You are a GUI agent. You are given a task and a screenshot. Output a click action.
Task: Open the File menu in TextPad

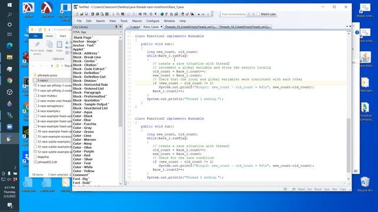coord(79,21)
